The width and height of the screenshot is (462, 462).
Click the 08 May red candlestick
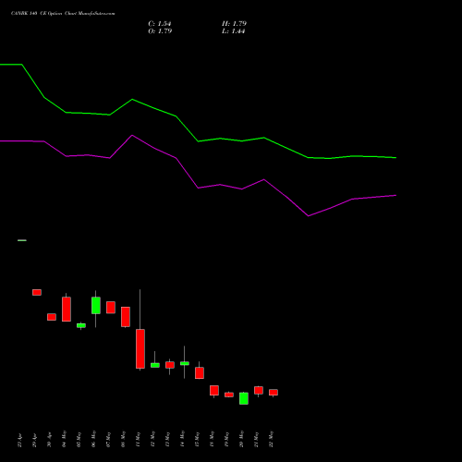[126, 317]
